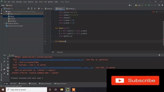Open the Edit menu
Viewport: 164px width, 92px height.
pos(9,2)
